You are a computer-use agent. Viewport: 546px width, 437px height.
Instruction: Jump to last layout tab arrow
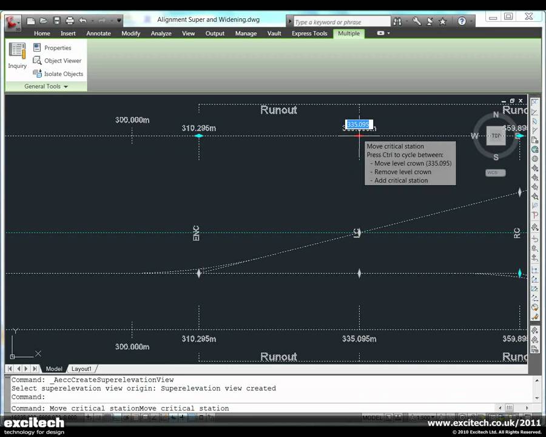point(35,368)
